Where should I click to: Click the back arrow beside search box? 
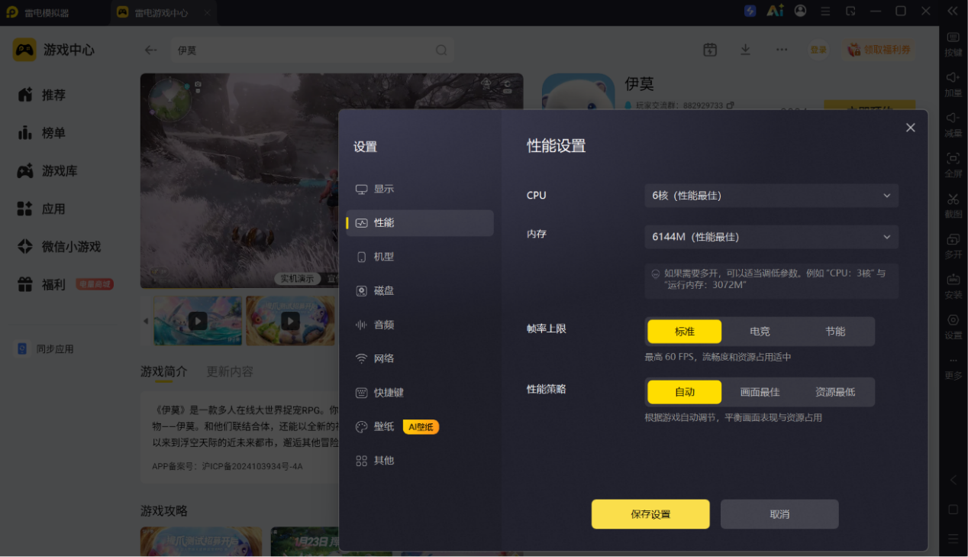151,50
